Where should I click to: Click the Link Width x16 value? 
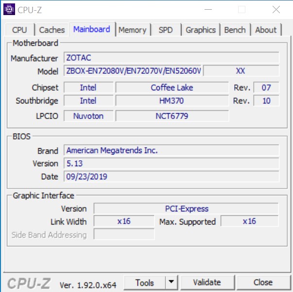[124, 221]
